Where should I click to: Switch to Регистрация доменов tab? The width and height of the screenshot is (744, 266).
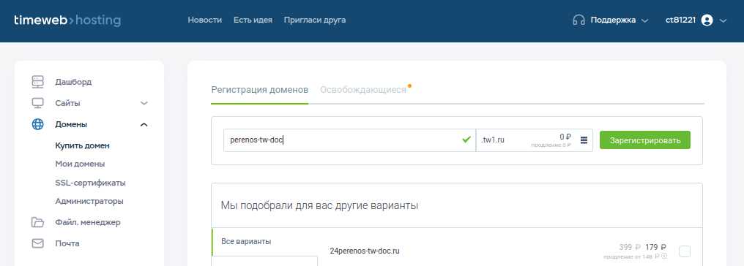point(259,90)
